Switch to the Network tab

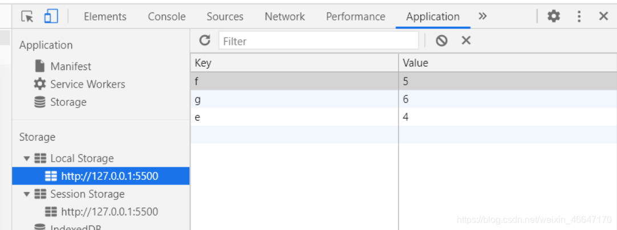(285, 17)
